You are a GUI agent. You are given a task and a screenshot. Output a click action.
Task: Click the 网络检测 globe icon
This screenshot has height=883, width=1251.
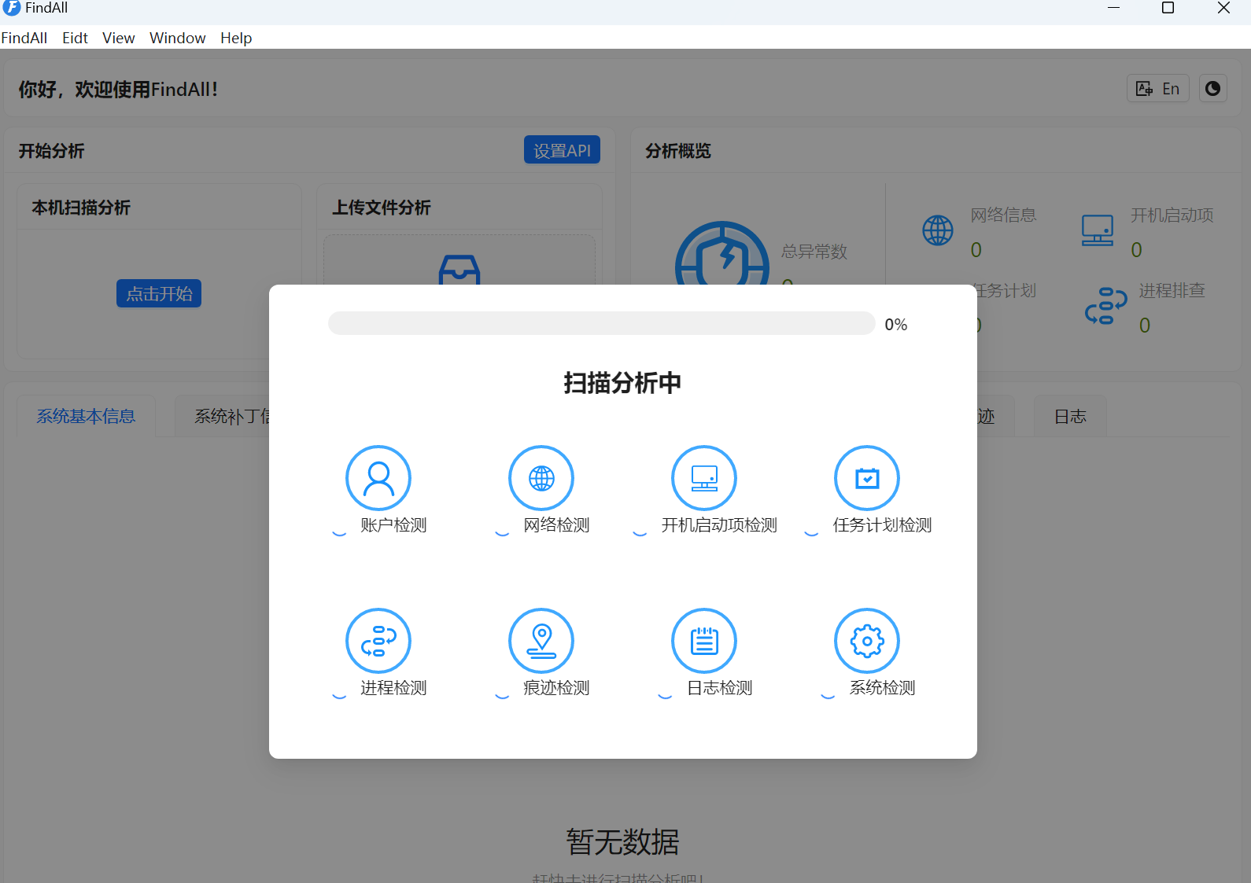coord(541,478)
